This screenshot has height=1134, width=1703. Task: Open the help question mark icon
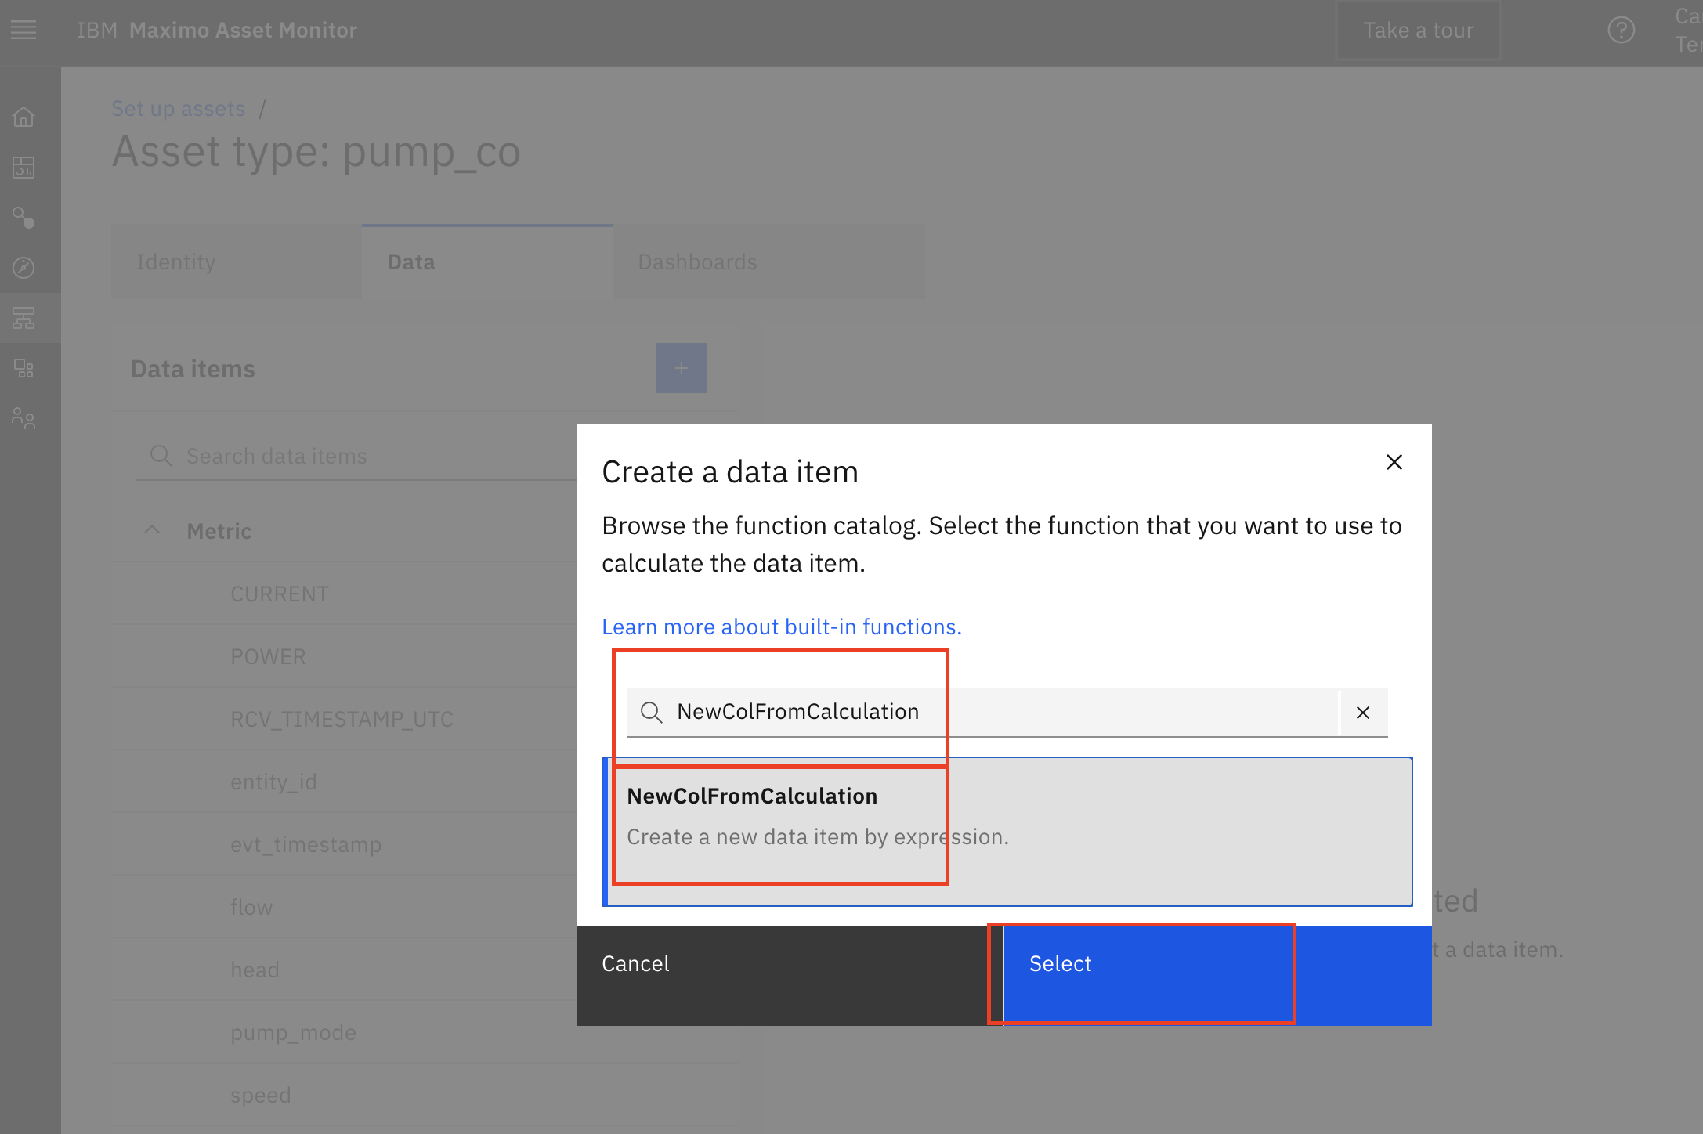(1621, 31)
